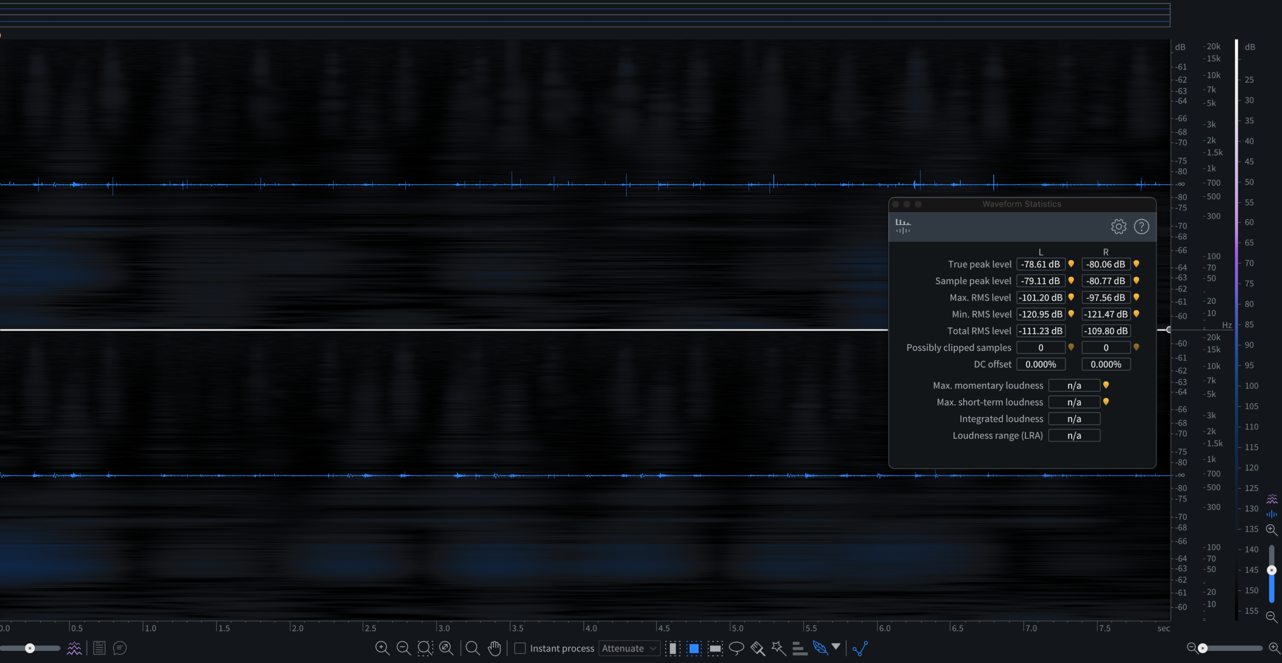Jump to left channel true peak marker
Viewport: 1282px width, 663px height.
point(1071,264)
